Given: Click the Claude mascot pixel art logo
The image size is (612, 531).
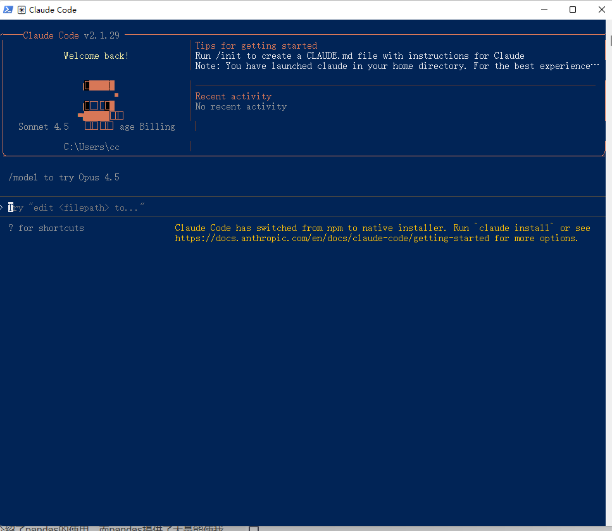Looking at the screenshot, I should (x=101, y=104).
